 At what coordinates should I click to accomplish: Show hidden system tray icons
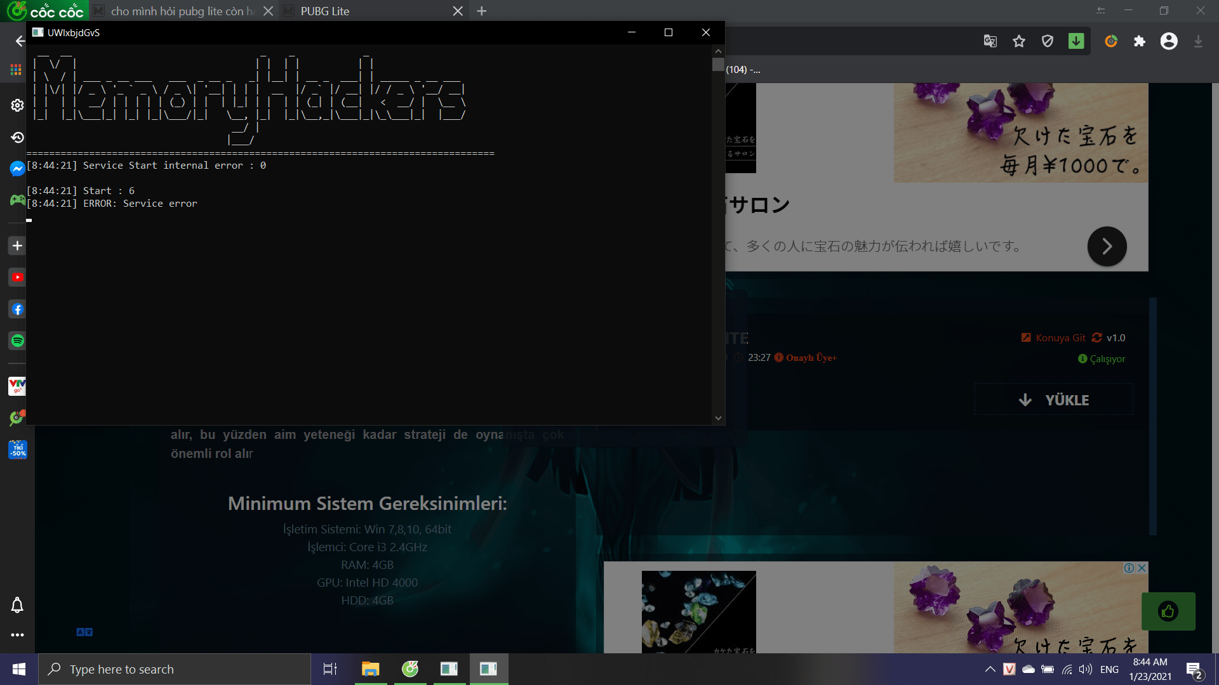990,669
